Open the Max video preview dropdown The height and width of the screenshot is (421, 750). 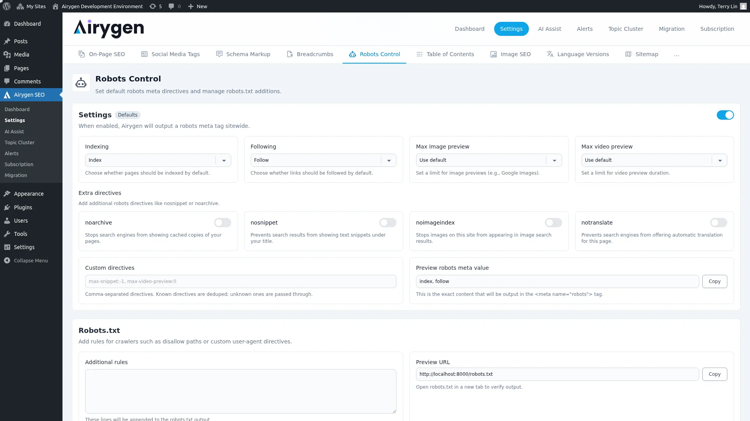point(654,160)
